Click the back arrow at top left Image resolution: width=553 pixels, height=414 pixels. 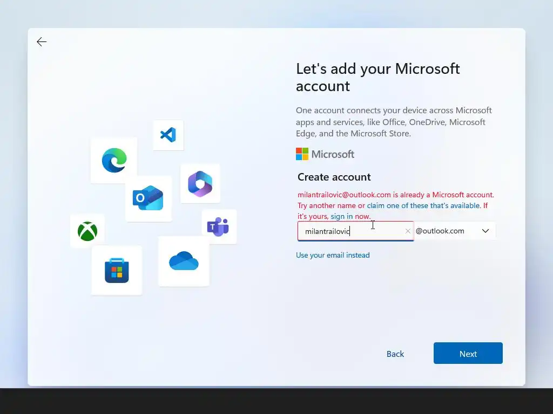(42, 42)
